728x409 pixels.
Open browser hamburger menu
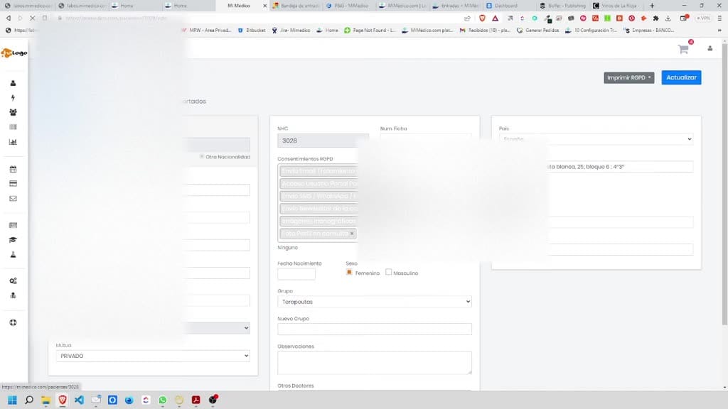719,18
